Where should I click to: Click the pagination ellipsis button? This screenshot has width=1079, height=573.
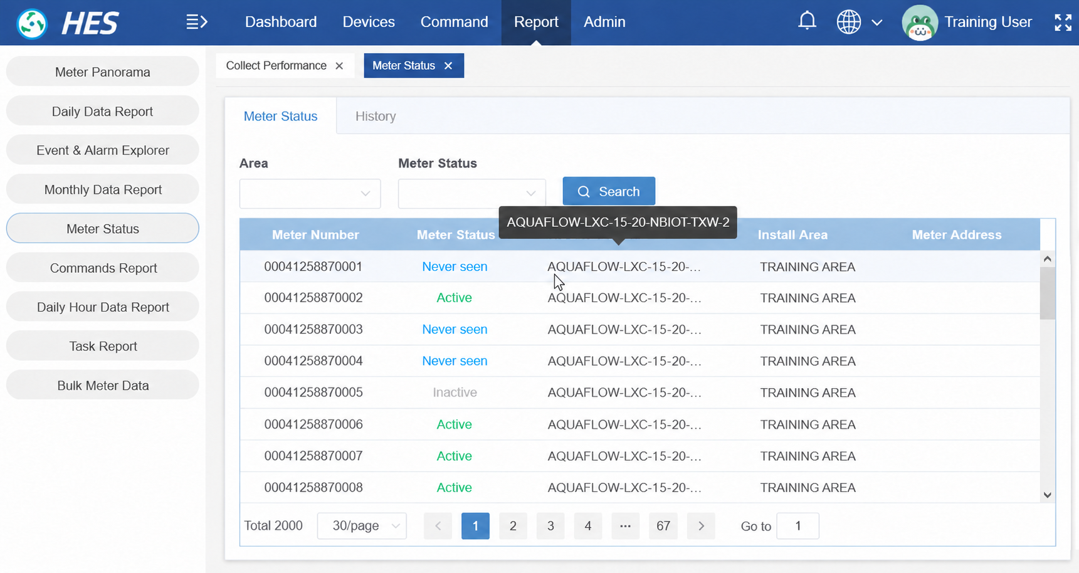click(x=625, y=526)
